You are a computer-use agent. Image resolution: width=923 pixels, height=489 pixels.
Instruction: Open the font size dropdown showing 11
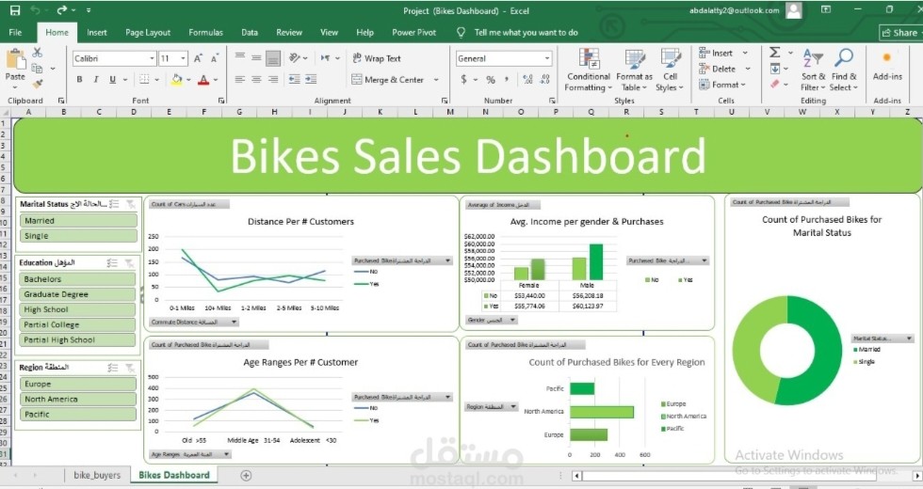183,58
